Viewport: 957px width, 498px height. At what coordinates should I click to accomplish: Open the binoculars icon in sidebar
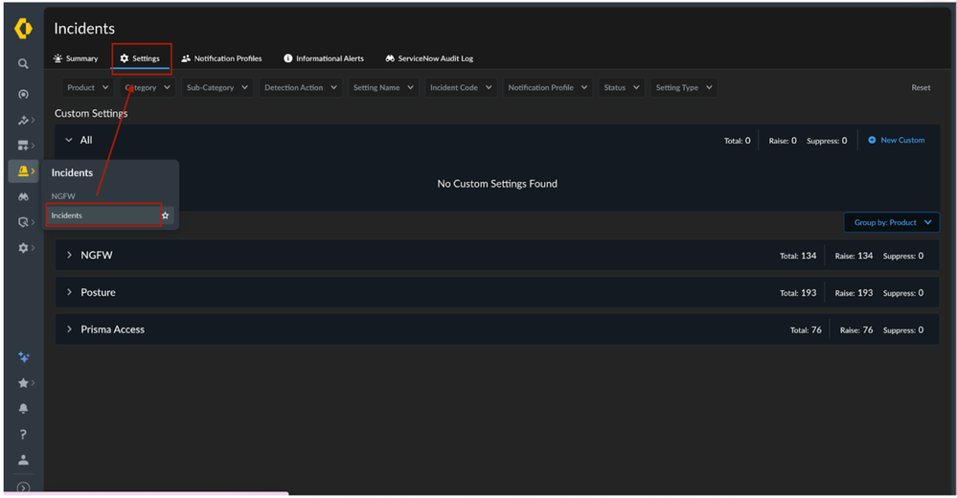point(23,196)
